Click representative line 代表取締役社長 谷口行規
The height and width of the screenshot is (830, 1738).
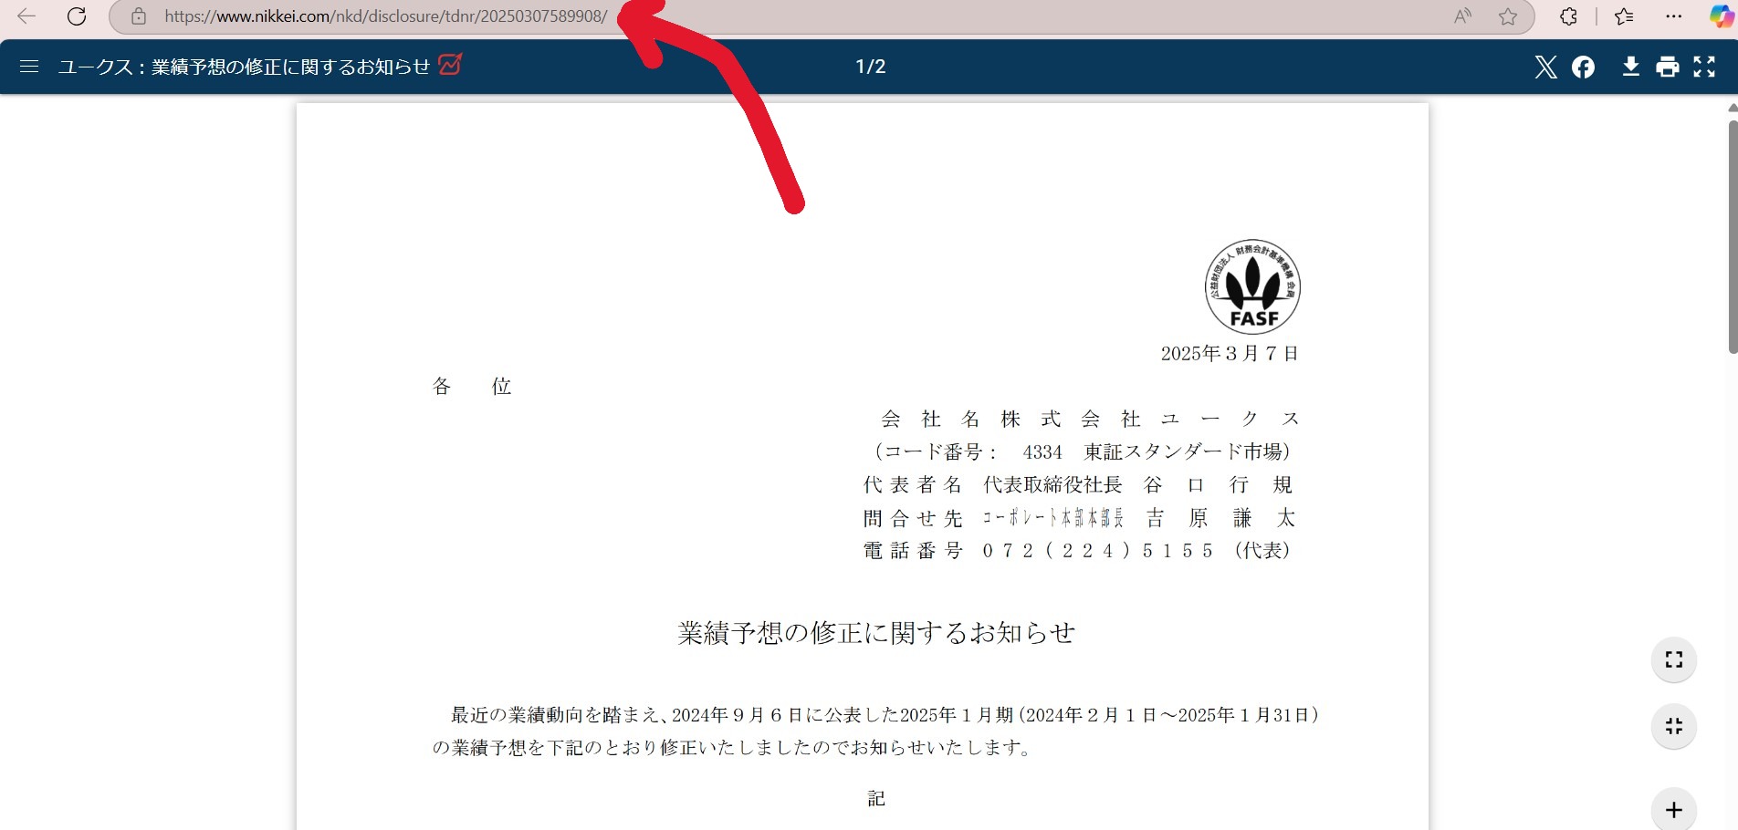[1078, 485]
